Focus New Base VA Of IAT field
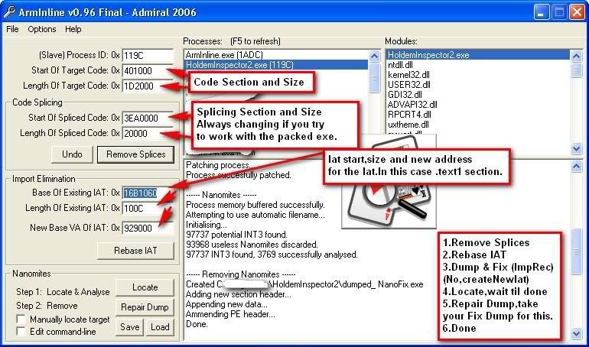 click(x=148, y=228)
